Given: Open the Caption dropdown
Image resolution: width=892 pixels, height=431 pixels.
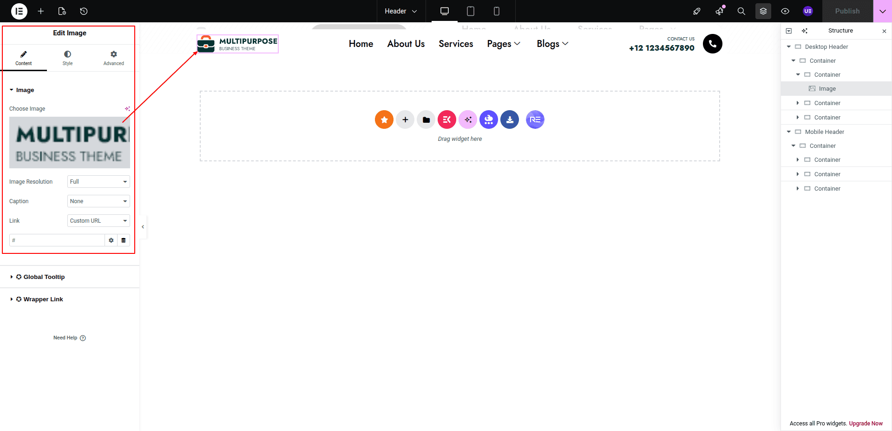Looking at the screenshot, I should [98, 201].
